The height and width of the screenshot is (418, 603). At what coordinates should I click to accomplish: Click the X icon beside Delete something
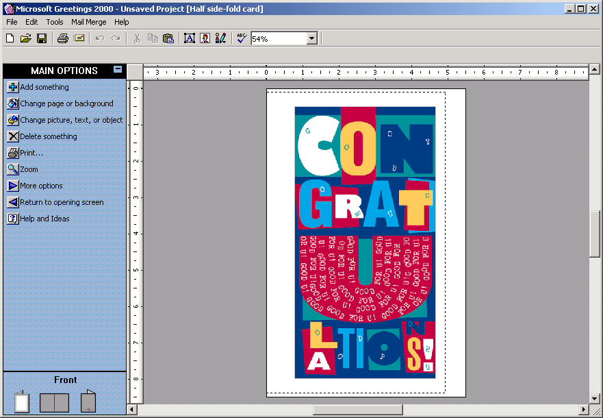coord(13,136)
